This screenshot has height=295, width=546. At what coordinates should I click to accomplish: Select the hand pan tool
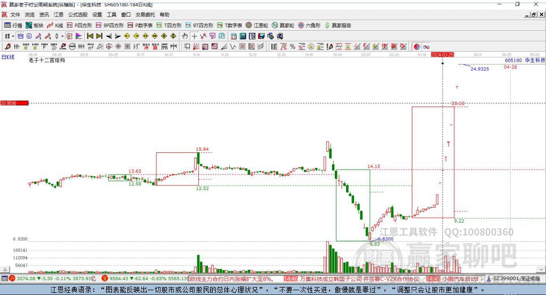tap(185, 36)
